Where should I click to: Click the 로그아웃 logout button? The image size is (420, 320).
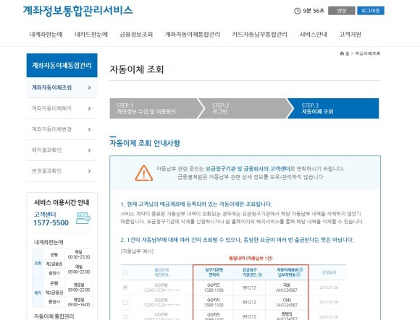tap(371, 11)
